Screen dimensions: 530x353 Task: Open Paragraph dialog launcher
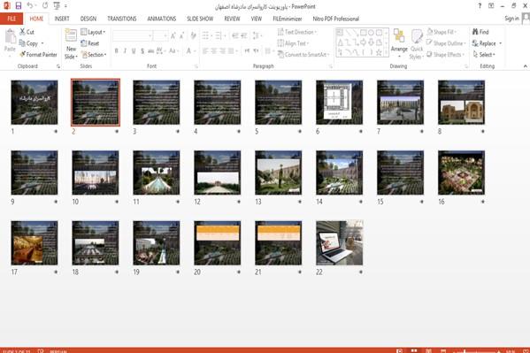coord(331,66)
